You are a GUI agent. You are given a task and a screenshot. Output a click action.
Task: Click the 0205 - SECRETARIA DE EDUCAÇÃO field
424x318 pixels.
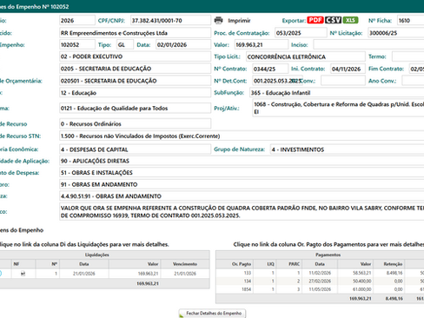(x=135, y=69)
